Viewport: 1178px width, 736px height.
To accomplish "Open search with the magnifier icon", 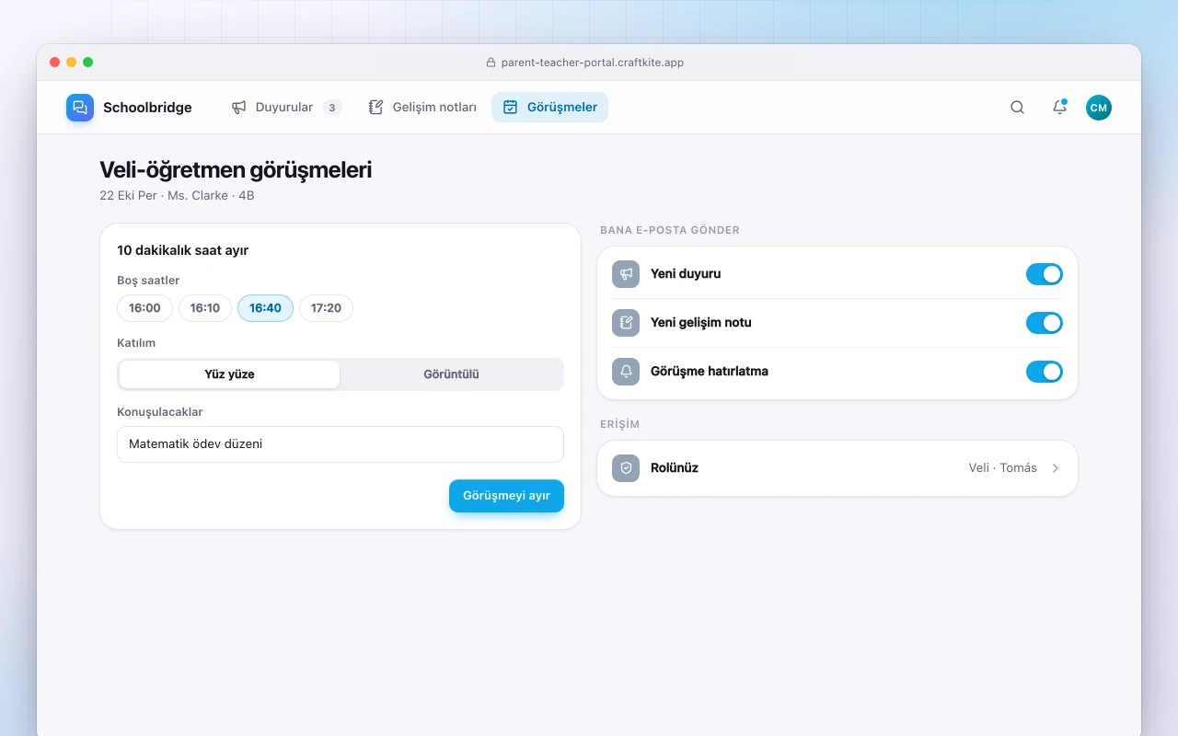I will point(1017,108).
